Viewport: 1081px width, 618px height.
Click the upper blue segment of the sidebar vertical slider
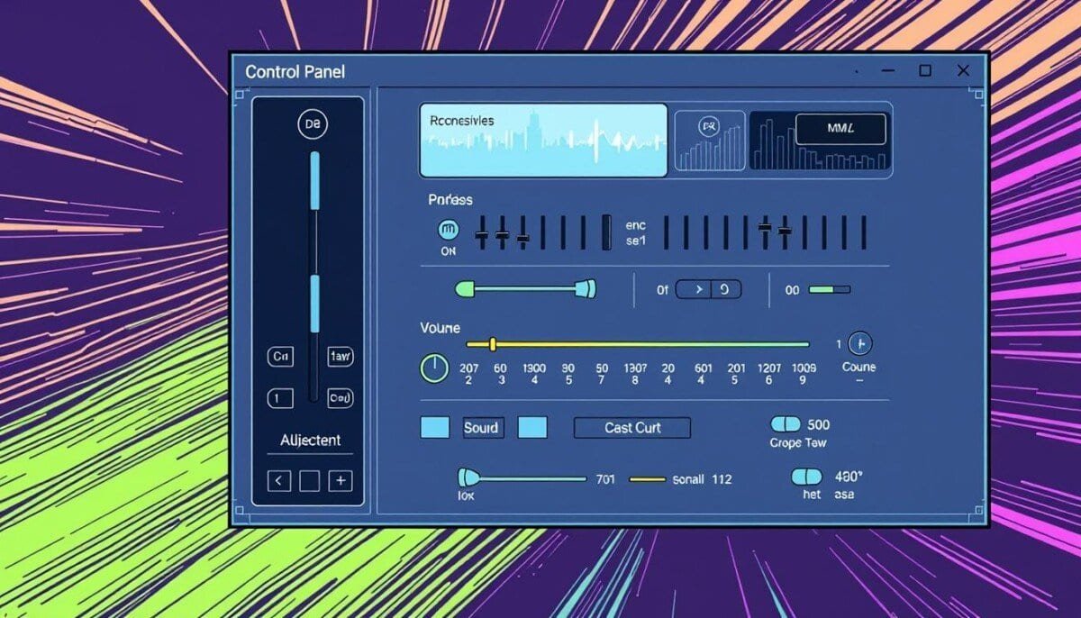[x=314, y=179]
